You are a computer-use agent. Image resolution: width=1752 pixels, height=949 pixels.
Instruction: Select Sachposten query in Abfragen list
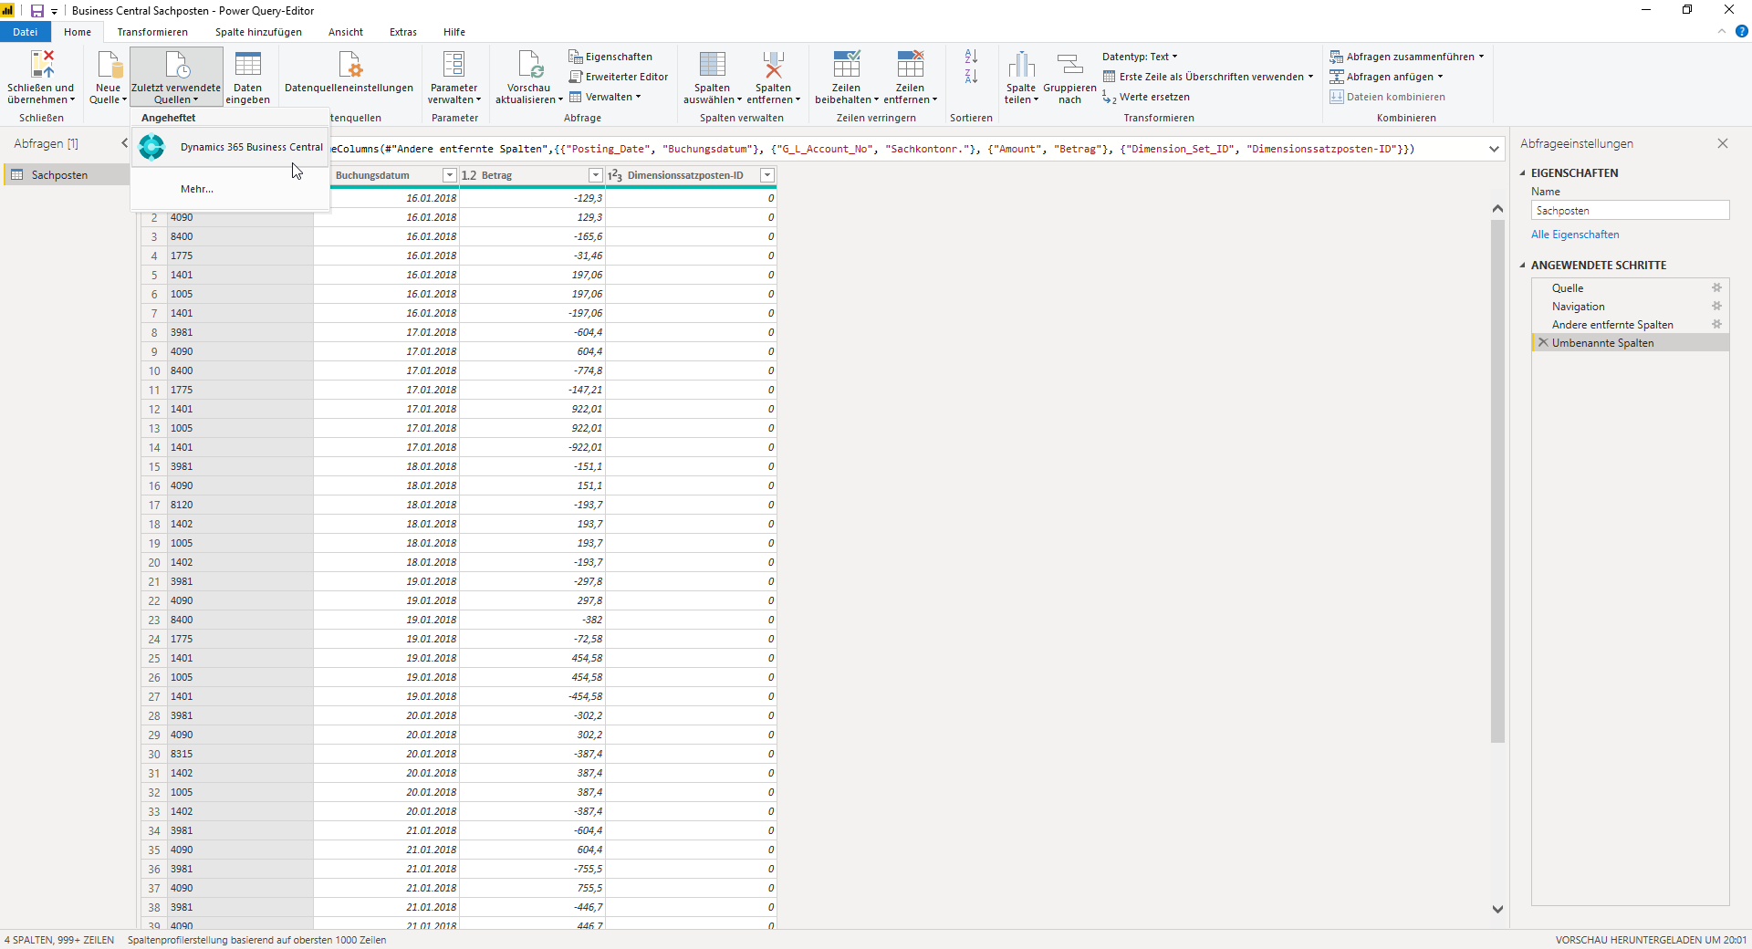66,175
